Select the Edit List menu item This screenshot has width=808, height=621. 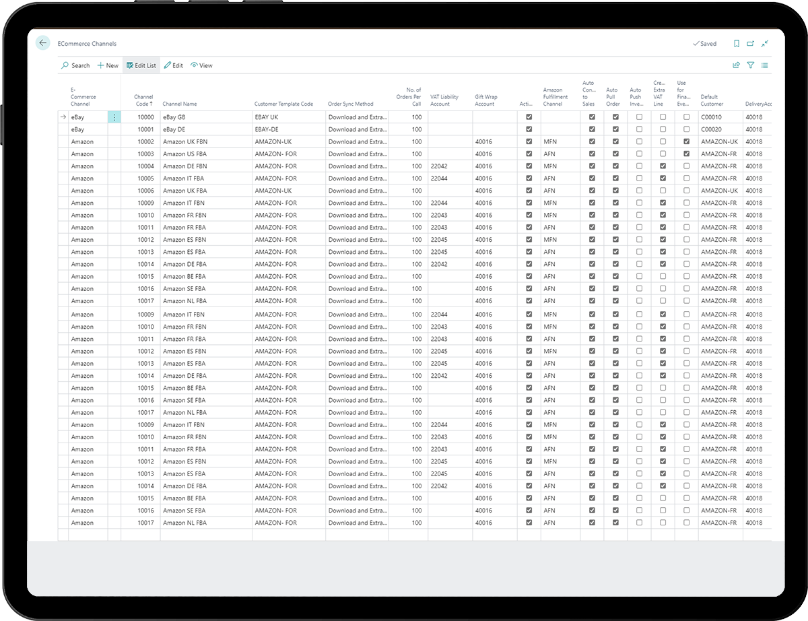141,66
